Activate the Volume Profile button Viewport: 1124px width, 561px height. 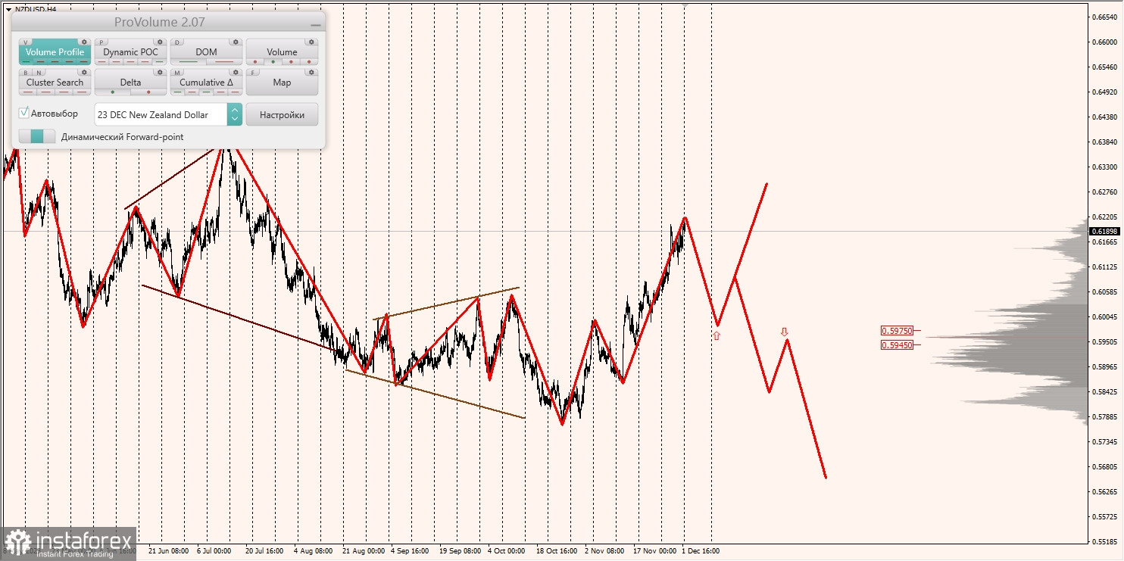pos(55,51)
